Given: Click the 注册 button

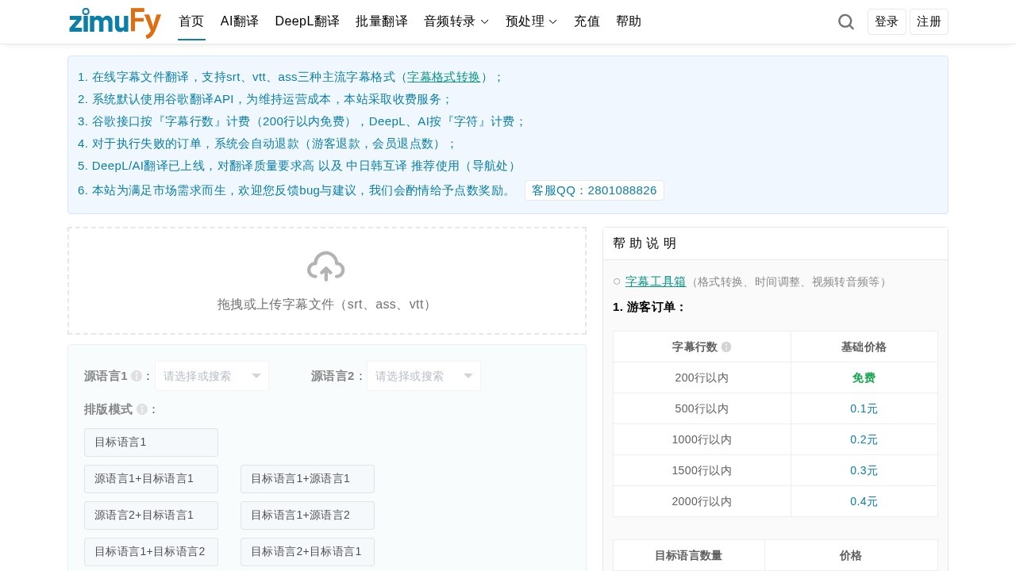Looking at the screenshot, I should (929, 22).
